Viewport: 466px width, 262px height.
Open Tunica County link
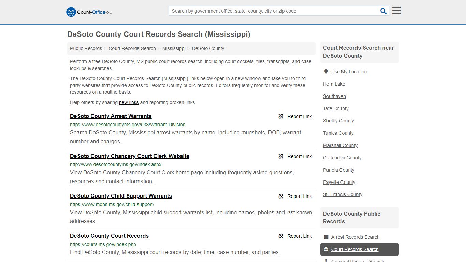(x=338, y=133)
